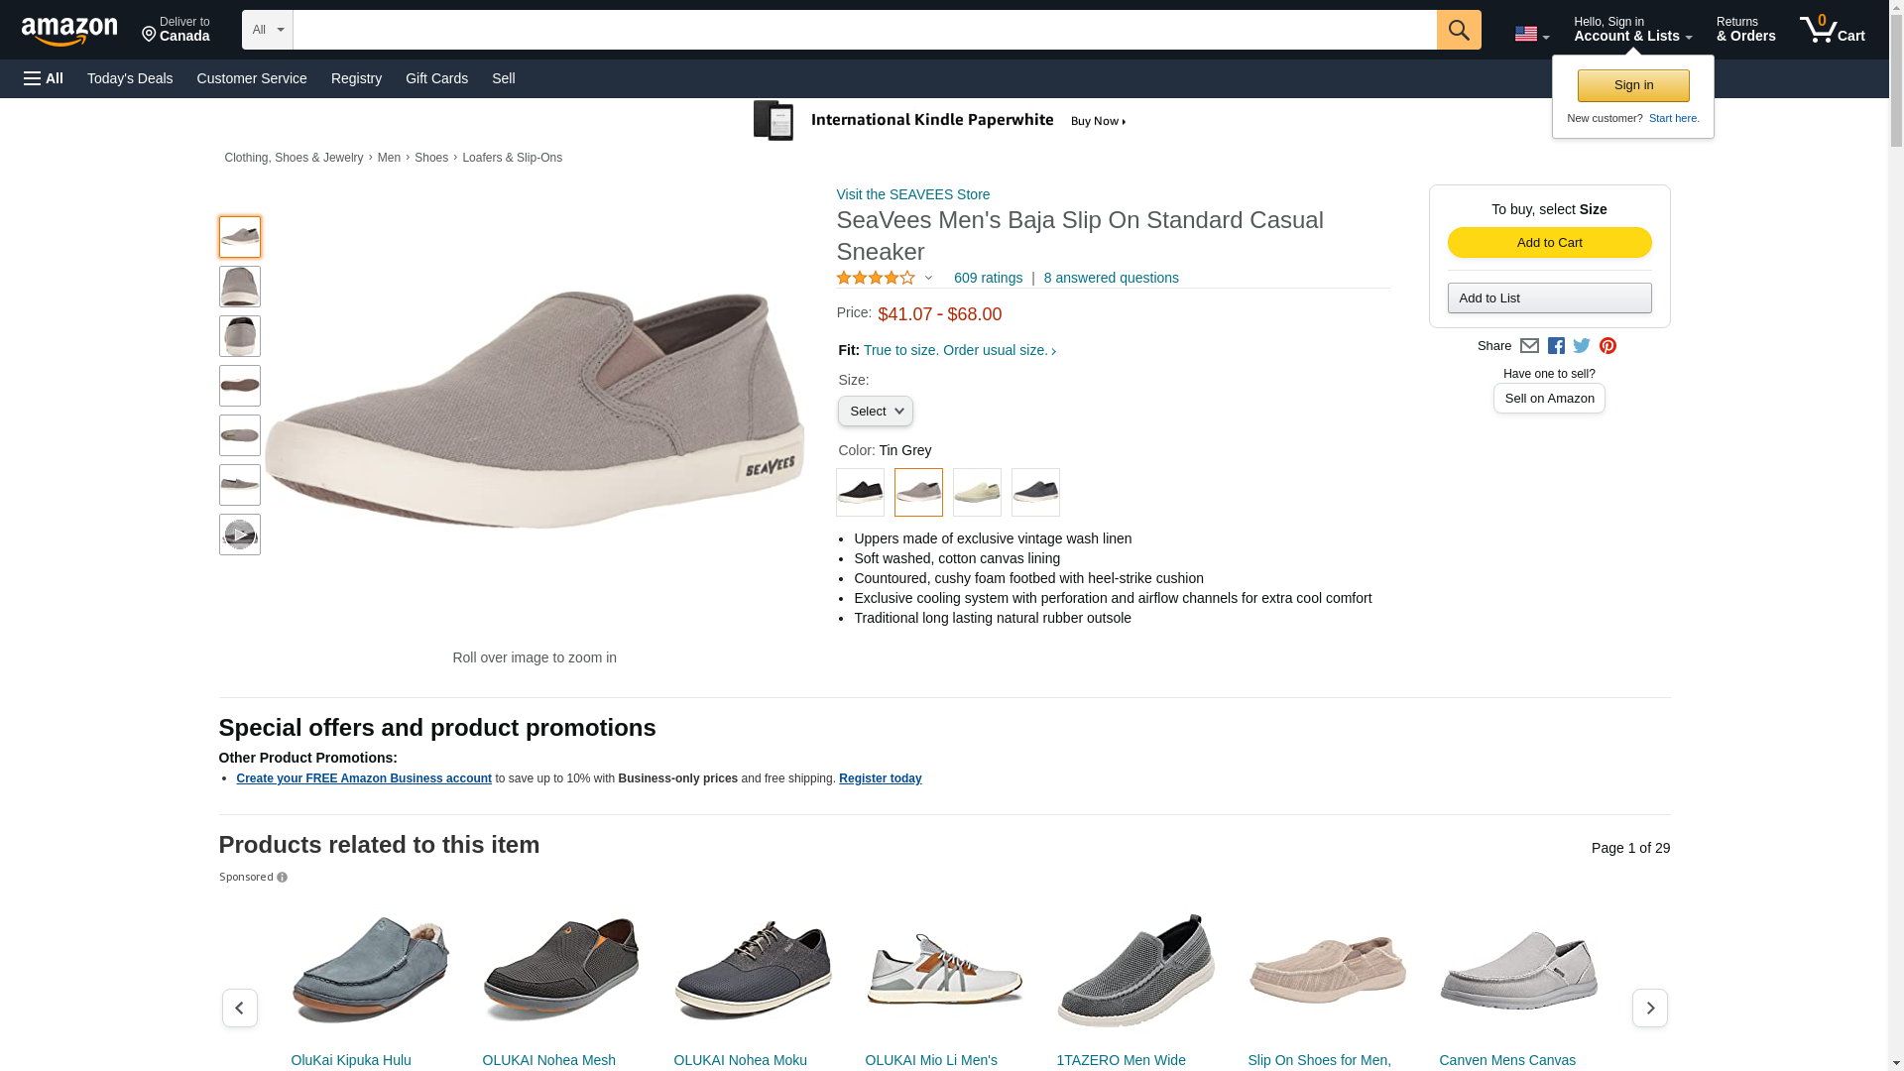Share product via email icon
Viewport: 1904px width, 1071px height.
(x=1529, y=346)
